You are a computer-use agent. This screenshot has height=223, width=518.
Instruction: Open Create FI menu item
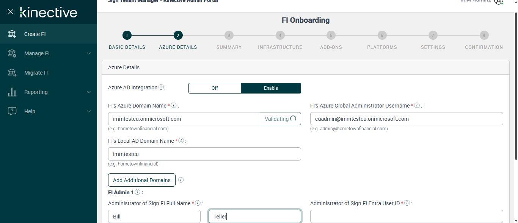(49, 34)
